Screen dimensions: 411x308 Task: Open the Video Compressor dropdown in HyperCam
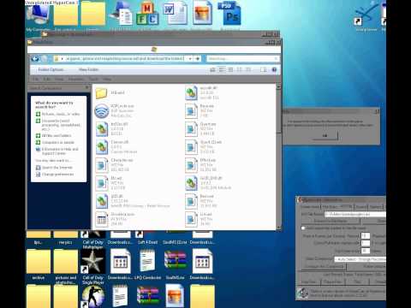click(x=360, y=259)
